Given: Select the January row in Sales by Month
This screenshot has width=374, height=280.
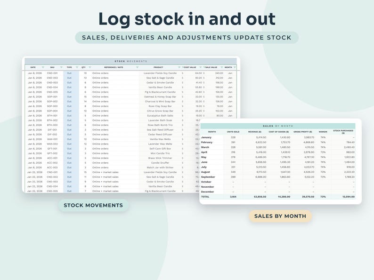Looking at the screenshot, I should click(278, 137).
